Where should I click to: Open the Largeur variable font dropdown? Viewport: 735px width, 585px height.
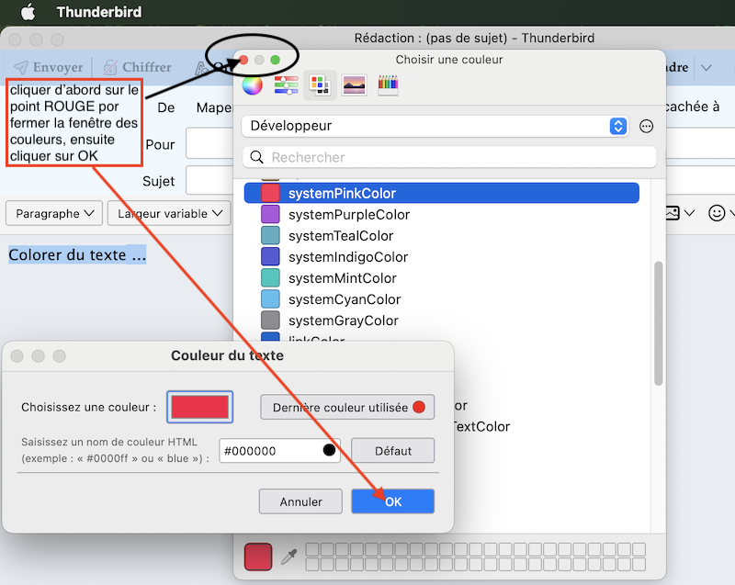[169, 214]
